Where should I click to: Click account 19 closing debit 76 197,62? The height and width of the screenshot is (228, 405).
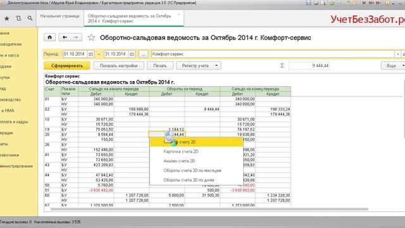point(238,129)
